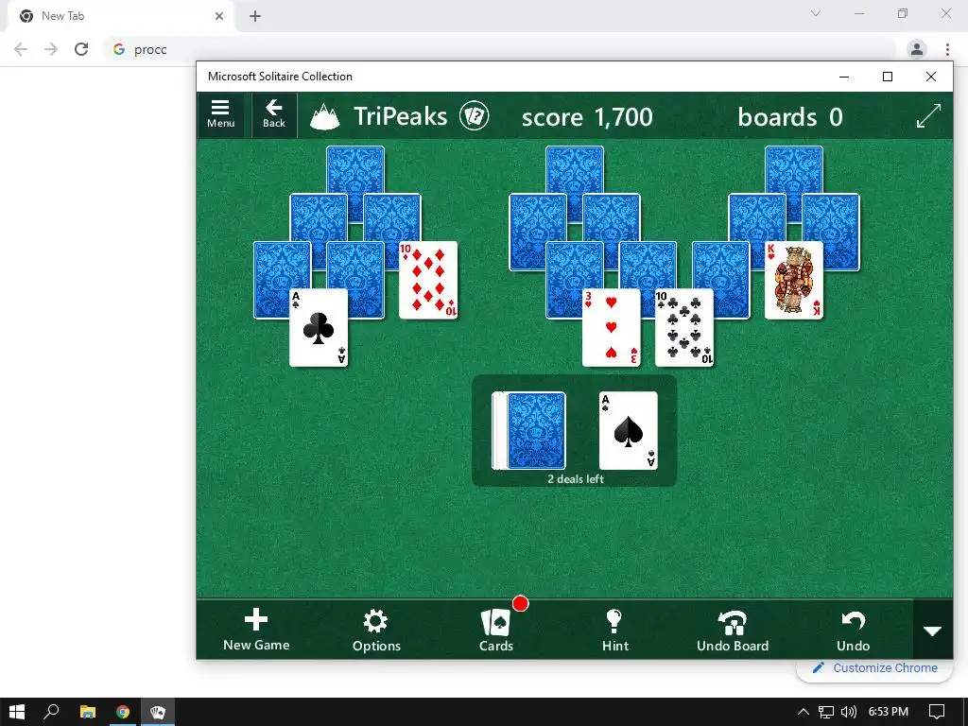The image size is (968, 726).
Task: Go back in Chrome
Action: pyautogui.click(x=21, y=49)
